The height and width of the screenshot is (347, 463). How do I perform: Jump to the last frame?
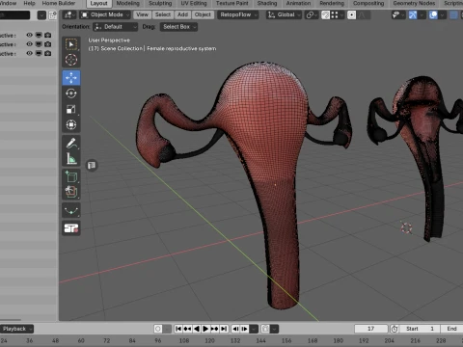224,329
